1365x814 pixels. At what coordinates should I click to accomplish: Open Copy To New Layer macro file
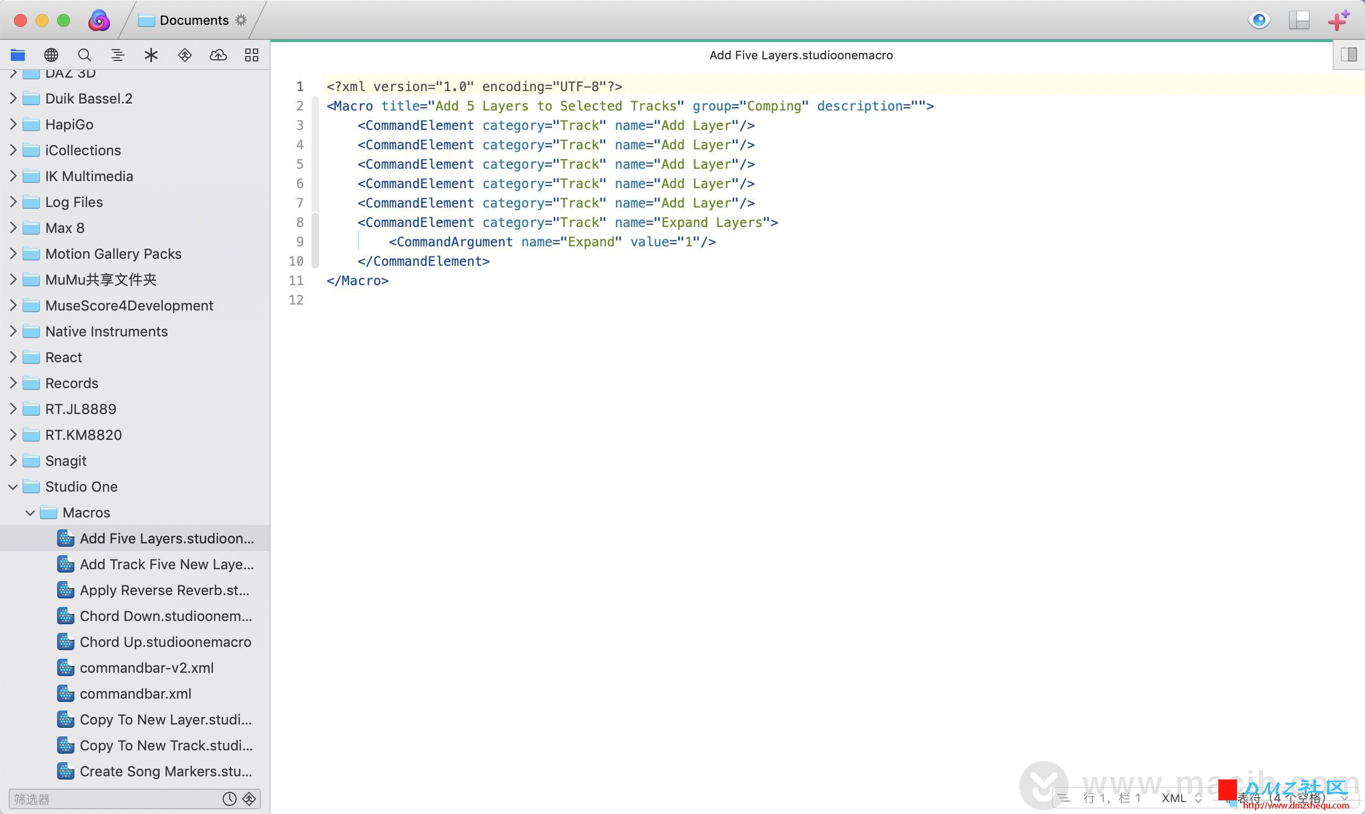click(135, 719)
